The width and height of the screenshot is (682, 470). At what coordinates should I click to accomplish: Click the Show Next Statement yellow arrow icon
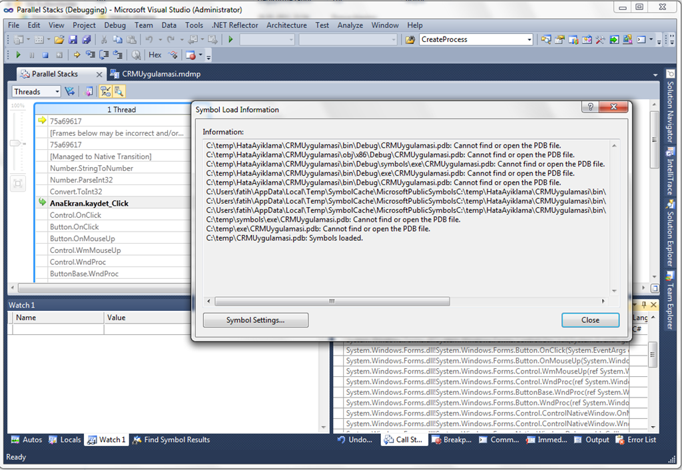tap(77, 55)
